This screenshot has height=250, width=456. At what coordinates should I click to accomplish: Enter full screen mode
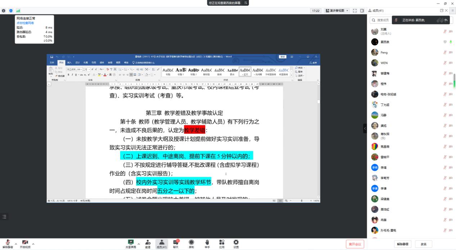[355, 11]
